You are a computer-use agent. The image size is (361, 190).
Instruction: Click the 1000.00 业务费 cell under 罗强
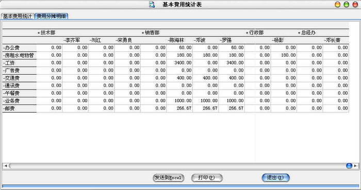coord(232,100)
